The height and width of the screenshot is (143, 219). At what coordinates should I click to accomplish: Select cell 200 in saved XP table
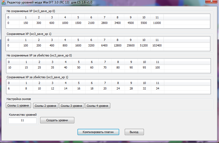tap(39, 45)
